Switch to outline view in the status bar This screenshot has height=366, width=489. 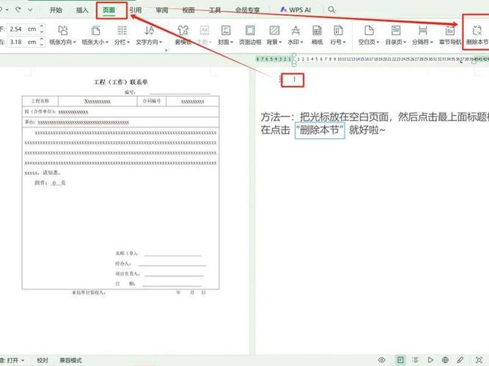pyautogui.click(x=416, y=360)
